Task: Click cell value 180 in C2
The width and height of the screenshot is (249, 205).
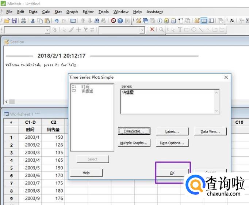Action: click(x=53, y=191)
